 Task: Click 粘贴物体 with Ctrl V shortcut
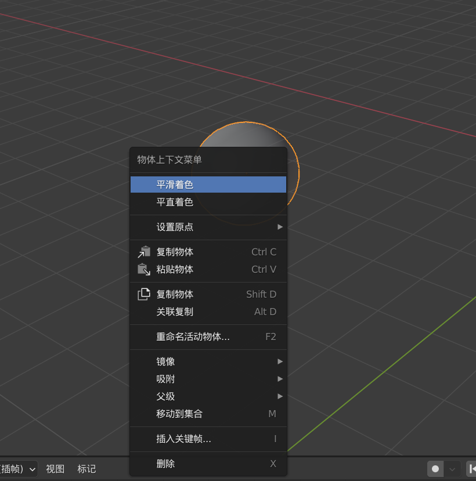(x=208, y=269)
